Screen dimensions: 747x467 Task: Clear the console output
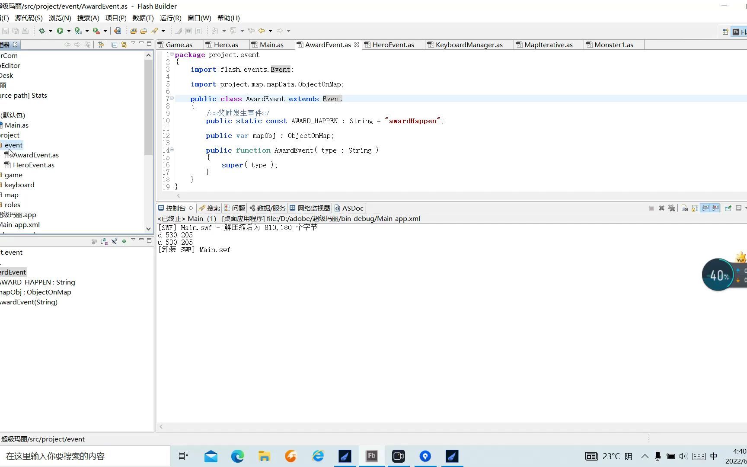pos(685,208)
